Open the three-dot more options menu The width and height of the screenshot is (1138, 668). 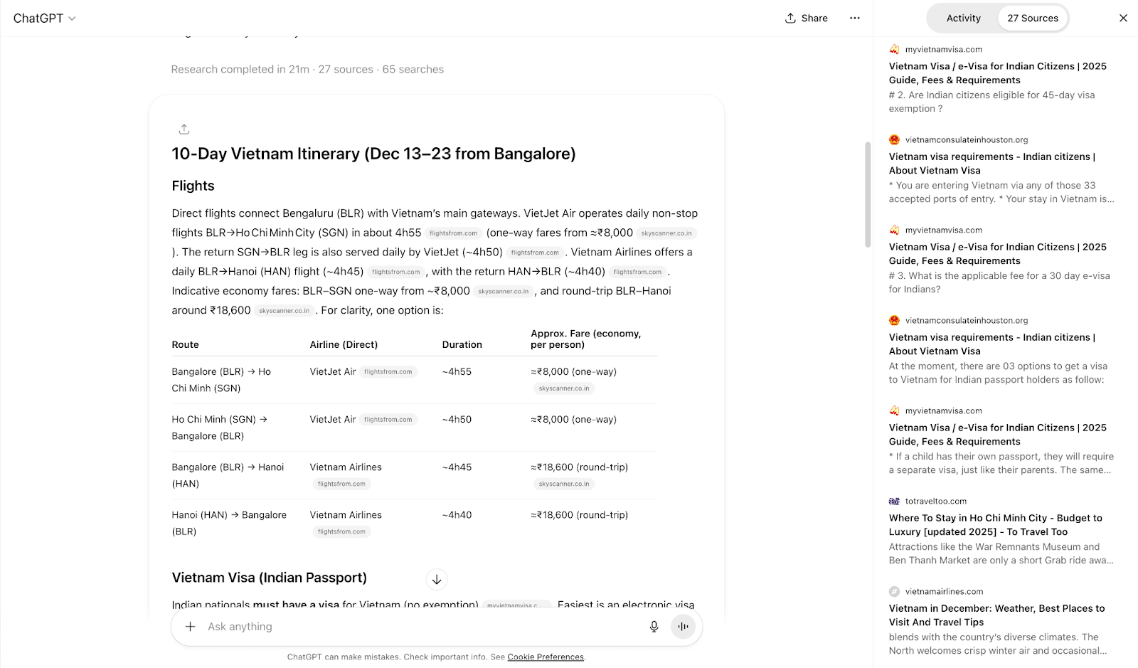(x=855, y=18)
